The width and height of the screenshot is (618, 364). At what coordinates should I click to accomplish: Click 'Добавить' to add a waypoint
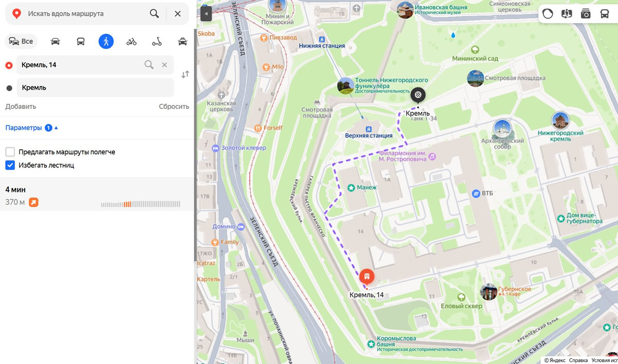click(x=21, y=107)
